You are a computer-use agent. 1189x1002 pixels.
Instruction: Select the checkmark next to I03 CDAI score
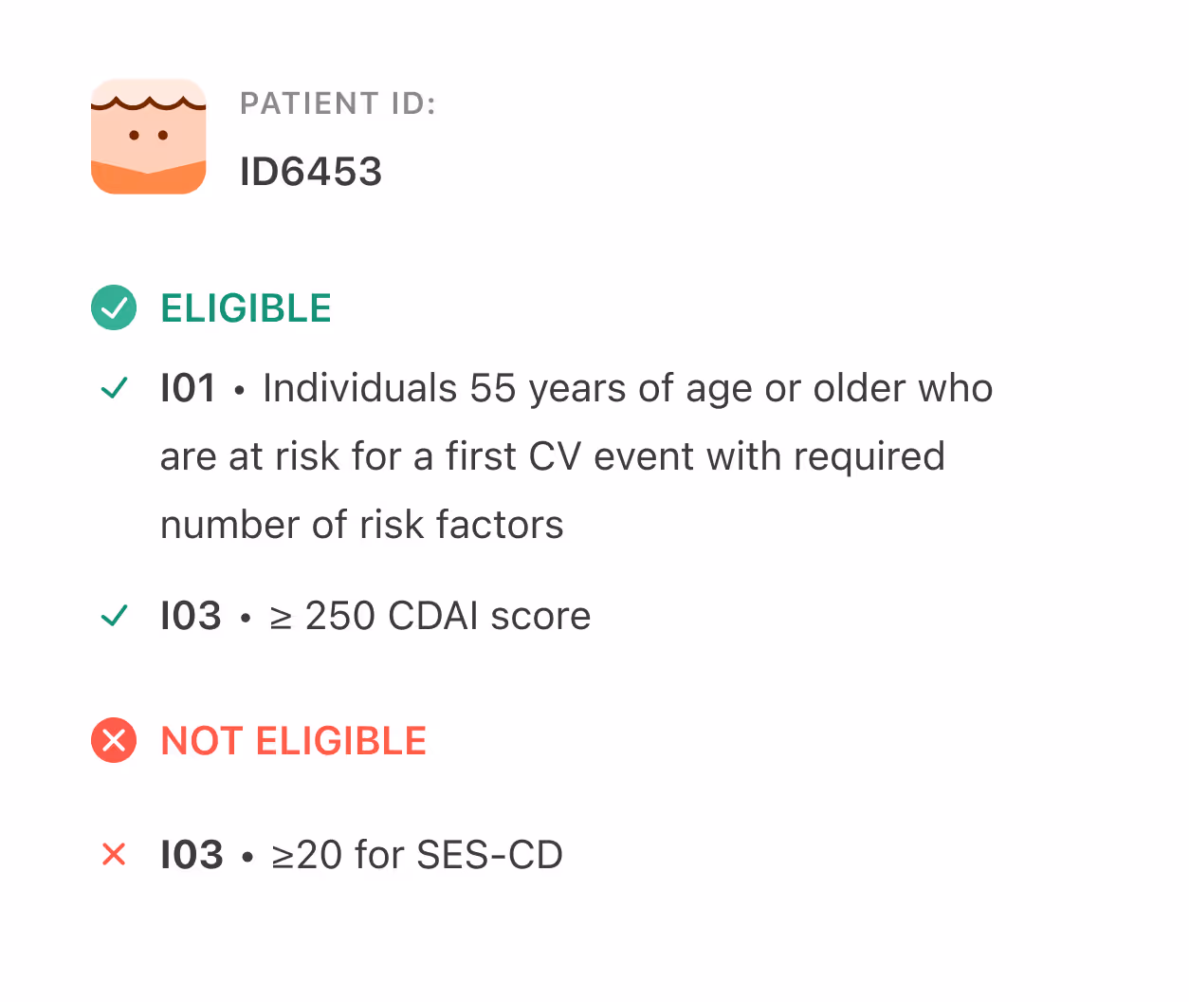(114, 615)
